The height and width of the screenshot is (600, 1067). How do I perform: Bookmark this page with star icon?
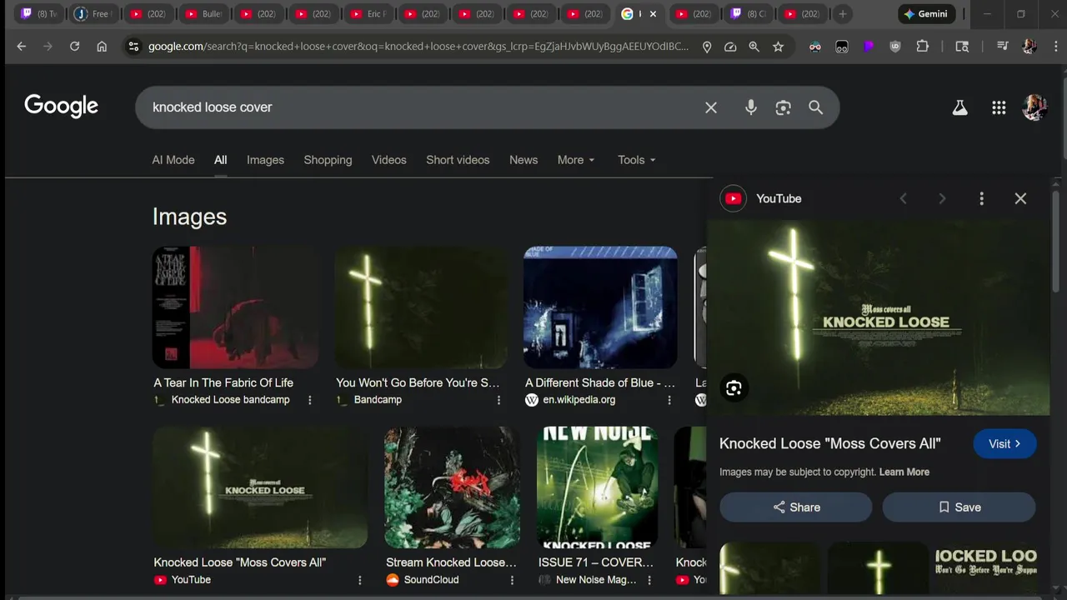pos(779,47)
